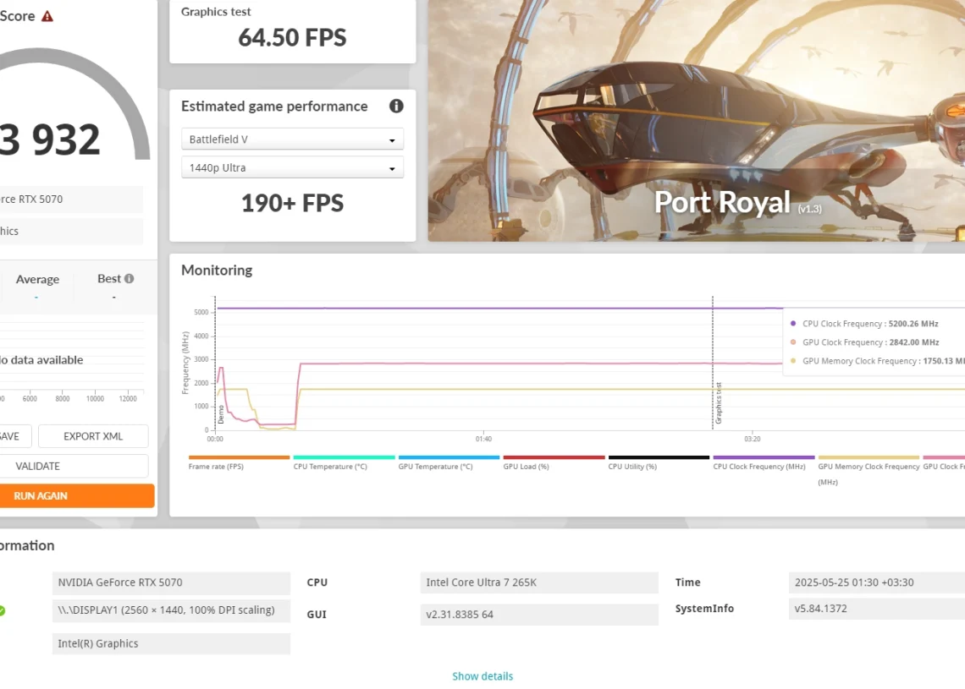Screen dimensions: 965x689
Task: Toggle the GPU Temperature legend series
Action: coord(449,462)
